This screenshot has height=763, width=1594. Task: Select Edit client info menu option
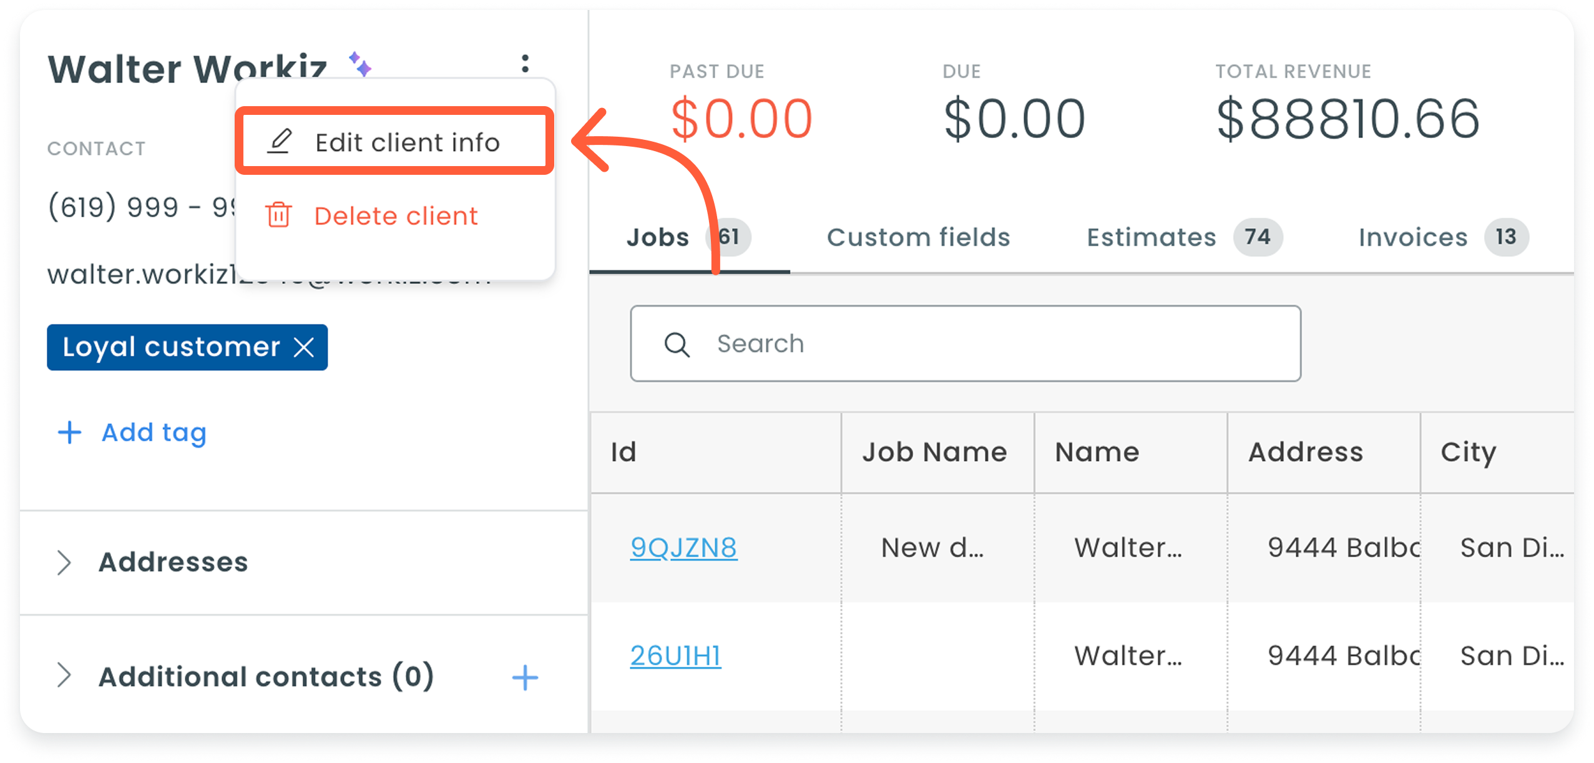[394, 142]
